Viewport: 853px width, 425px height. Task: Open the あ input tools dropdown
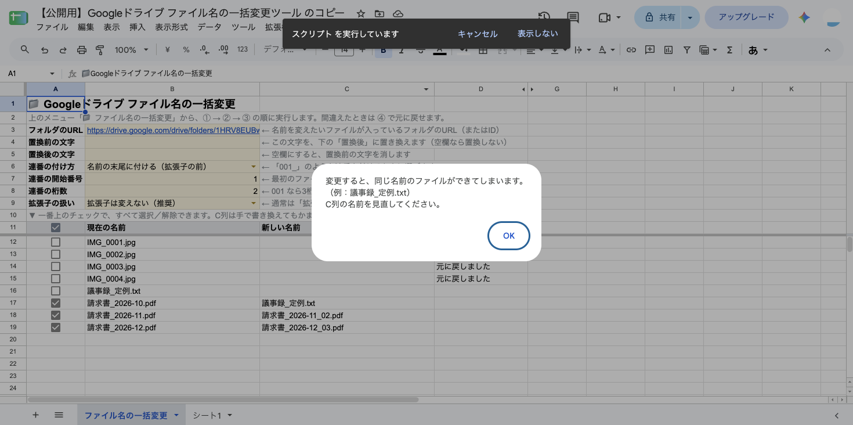pos(758,50)
